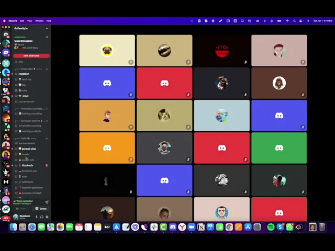Viewport: 335px width, 251px height.
Task: Collapse the TRAINING & COURSES category
Action: [30, 109]
